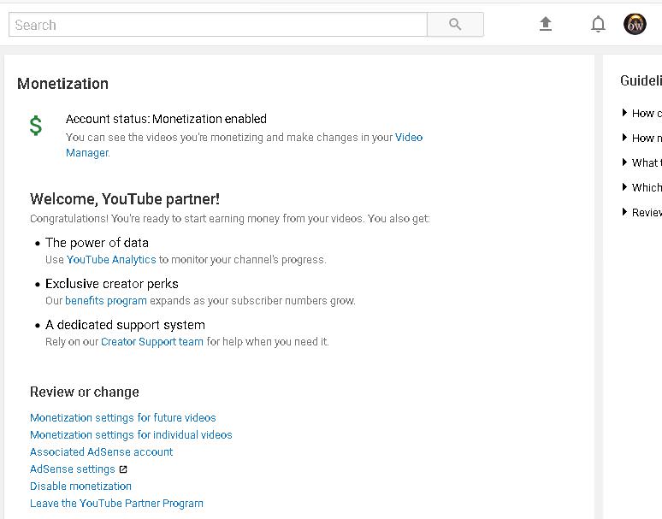Click the 'Welcome, YouTube partner!' heading
The height and width of the screenshot is (519, 662).
(x=125, y=199)
